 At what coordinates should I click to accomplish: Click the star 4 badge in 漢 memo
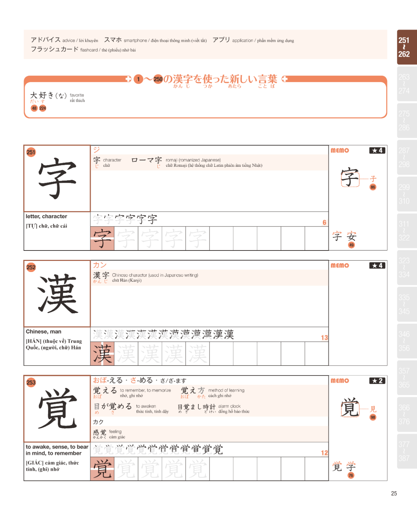pos(377,265)
